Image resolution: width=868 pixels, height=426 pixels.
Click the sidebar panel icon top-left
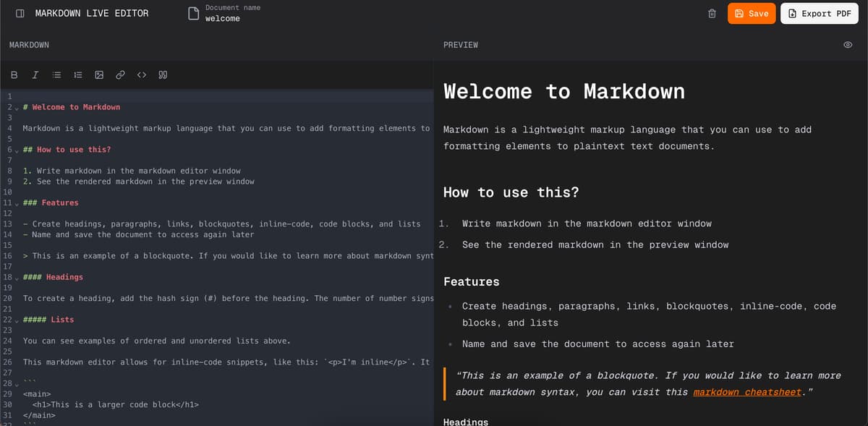(x=19, y=13)
